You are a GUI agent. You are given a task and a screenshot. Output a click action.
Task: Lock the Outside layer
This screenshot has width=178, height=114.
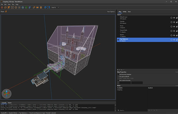(177, 22)
